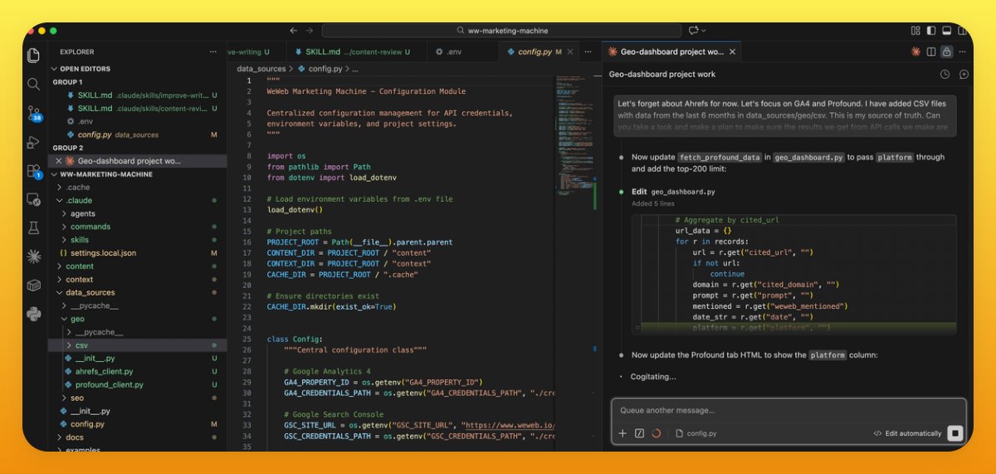Switch to the config.py editor tab
Screen dimensions: 996x474
(540, 51)
